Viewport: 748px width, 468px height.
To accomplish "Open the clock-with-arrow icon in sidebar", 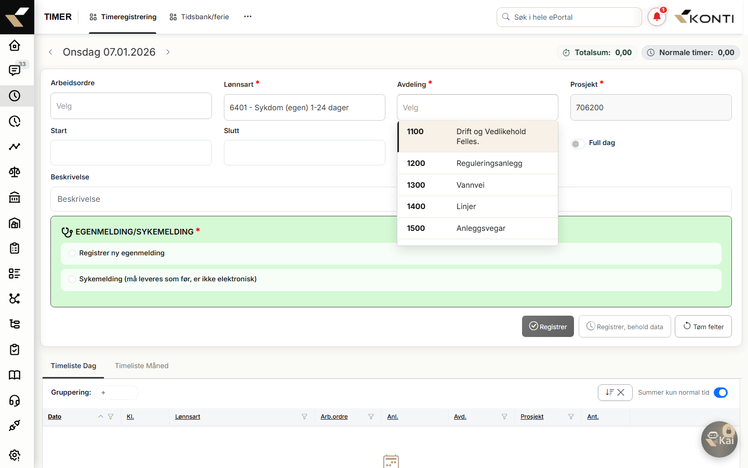I will [x=15, y=121].
